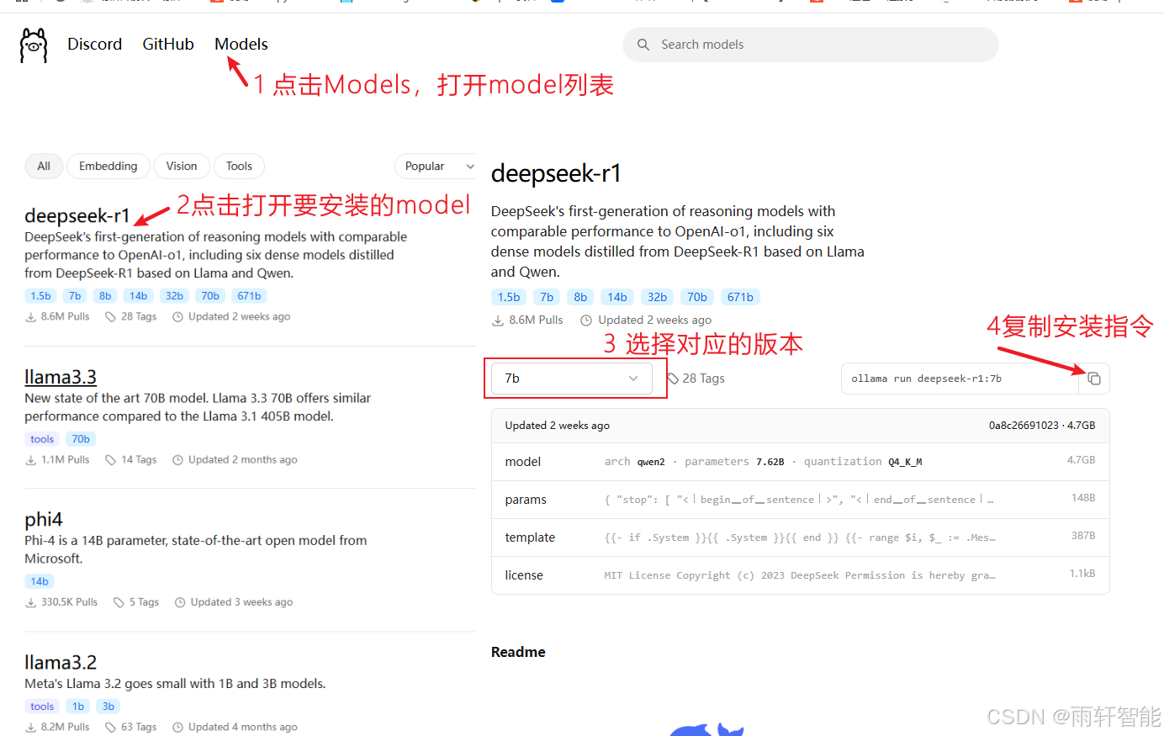Click the 8b tag on deepseek-r1 detail page

[x=580, y=297]
